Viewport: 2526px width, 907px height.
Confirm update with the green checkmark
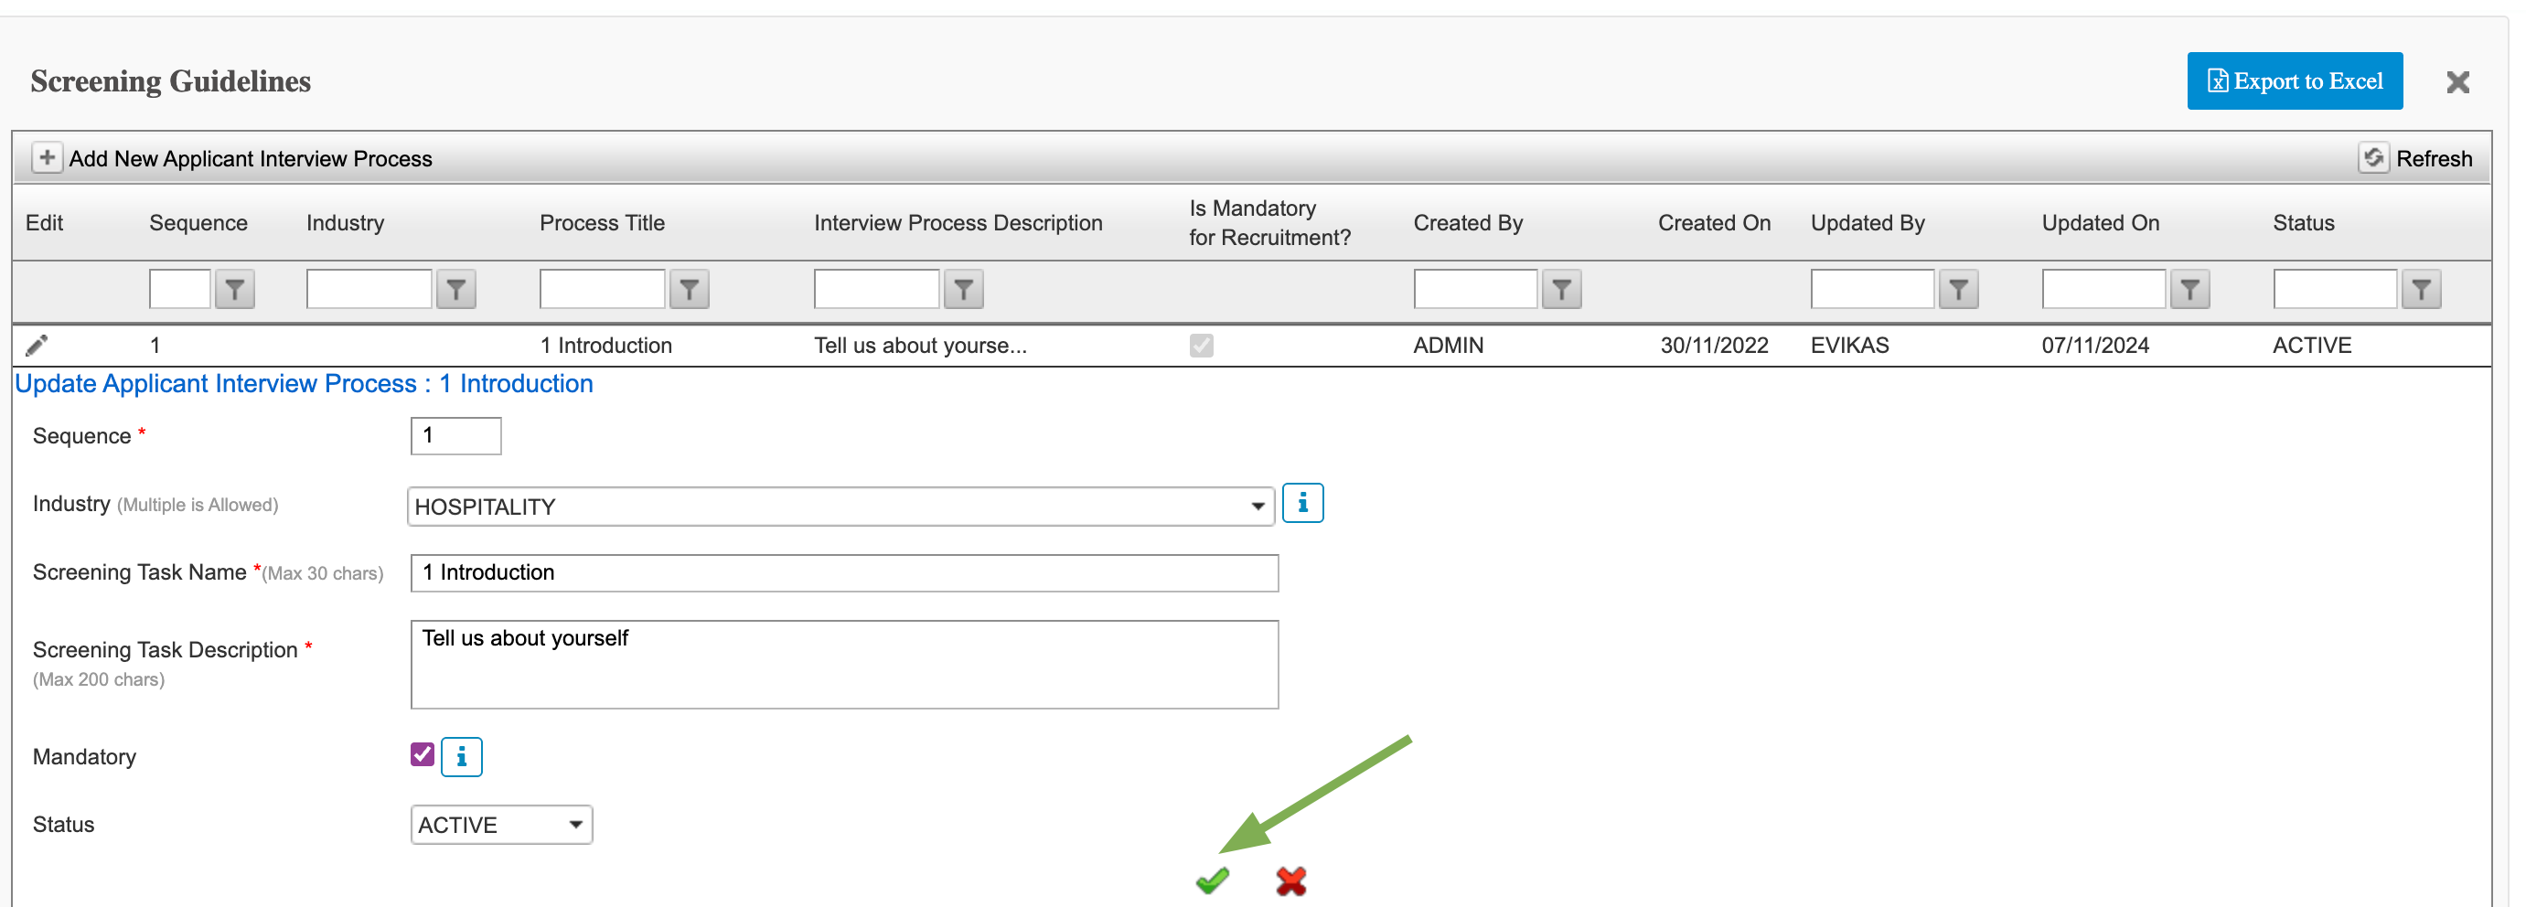point(1213,880)
